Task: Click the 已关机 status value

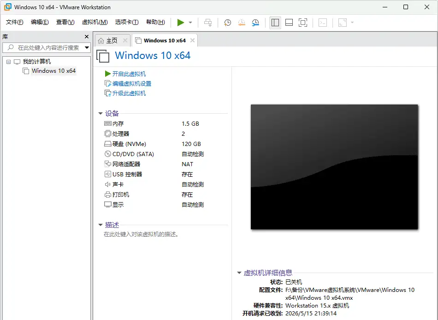Action: 294,282
